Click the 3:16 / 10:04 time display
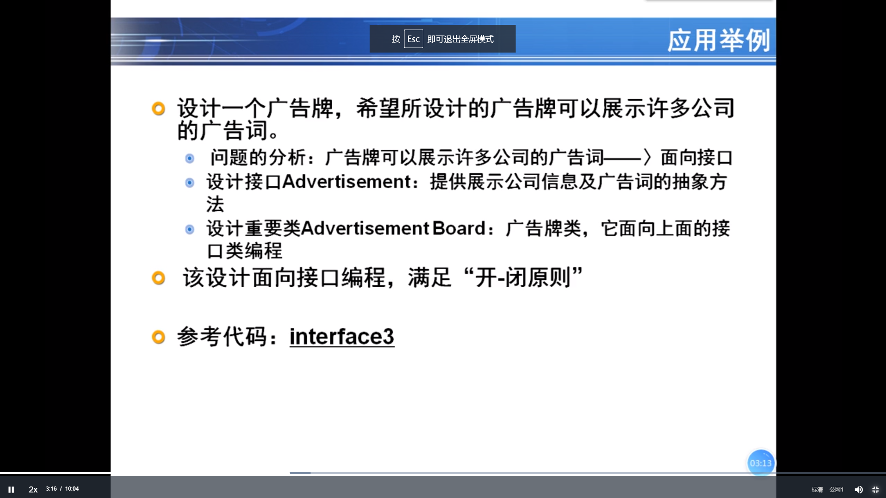 click(x=62, y=489)
